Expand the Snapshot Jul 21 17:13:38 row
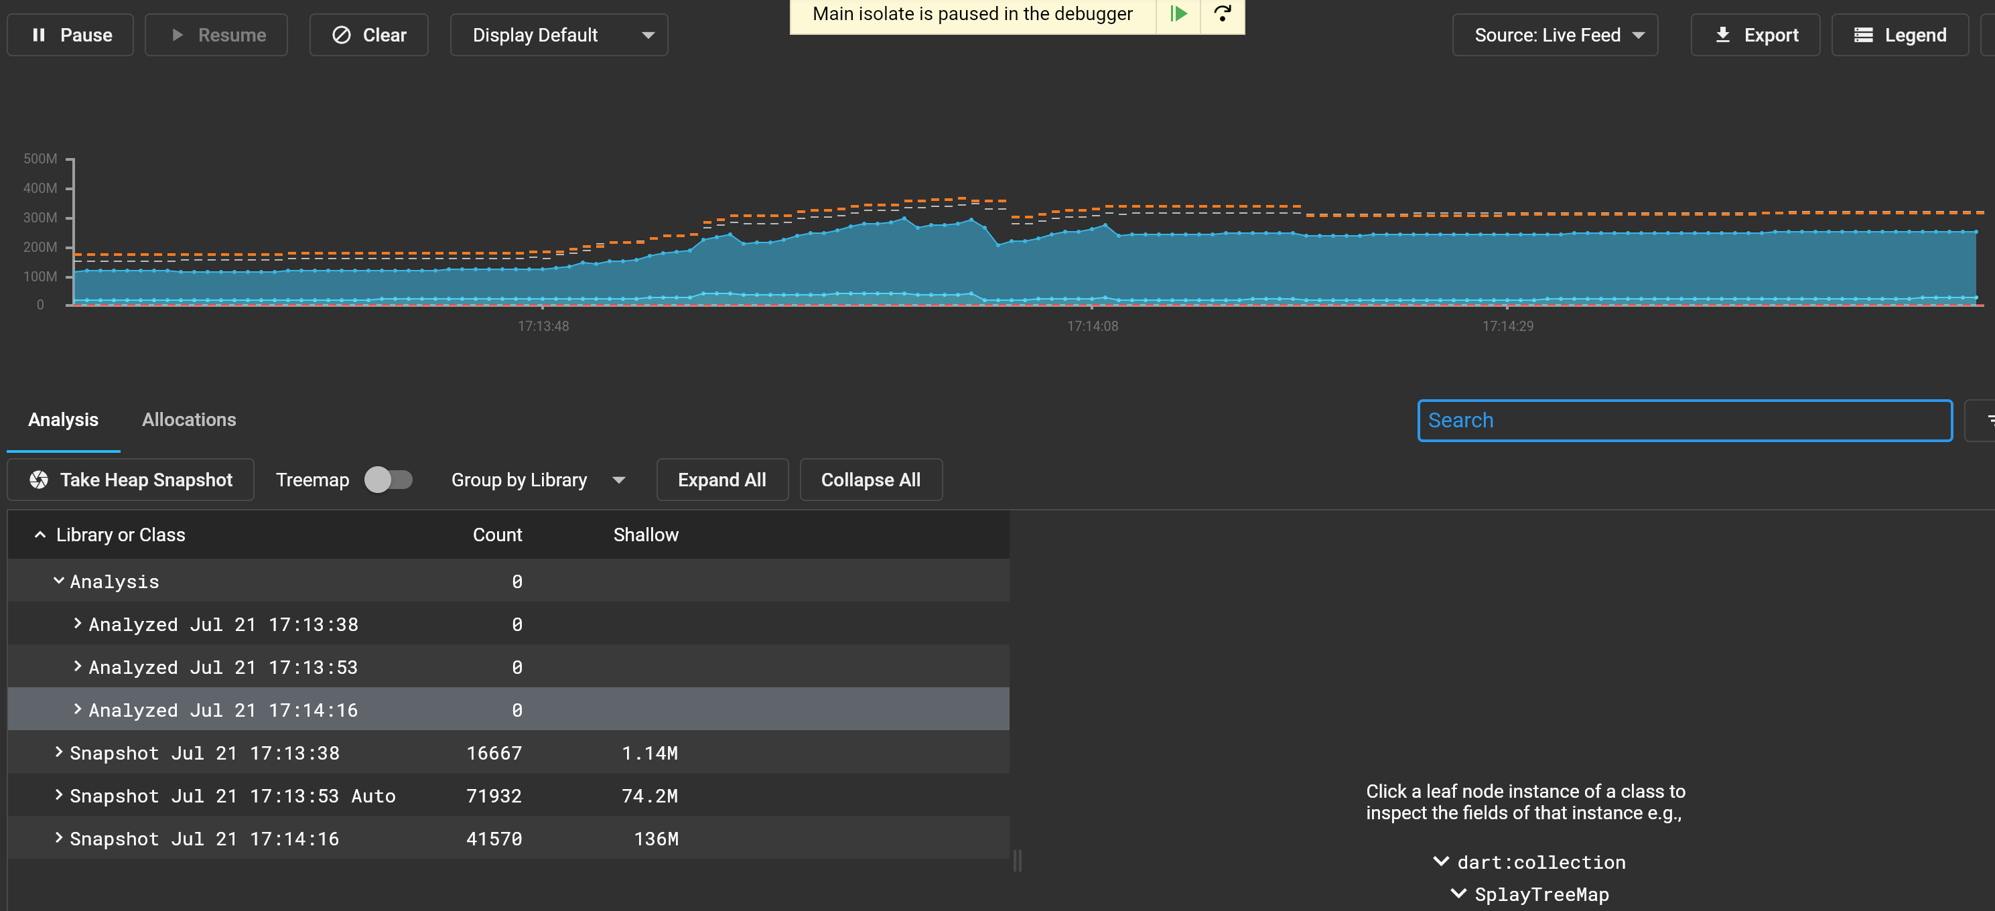 point(59,752)
